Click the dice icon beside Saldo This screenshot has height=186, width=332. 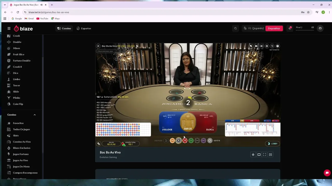point(99,144)
